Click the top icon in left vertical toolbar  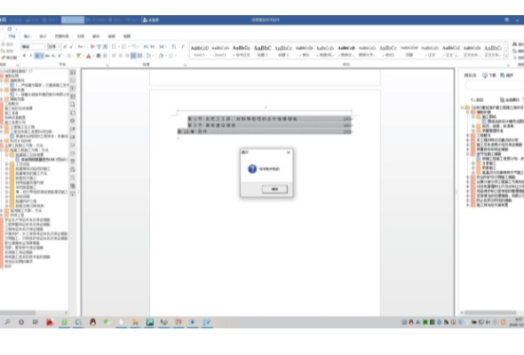pos(73,73)
